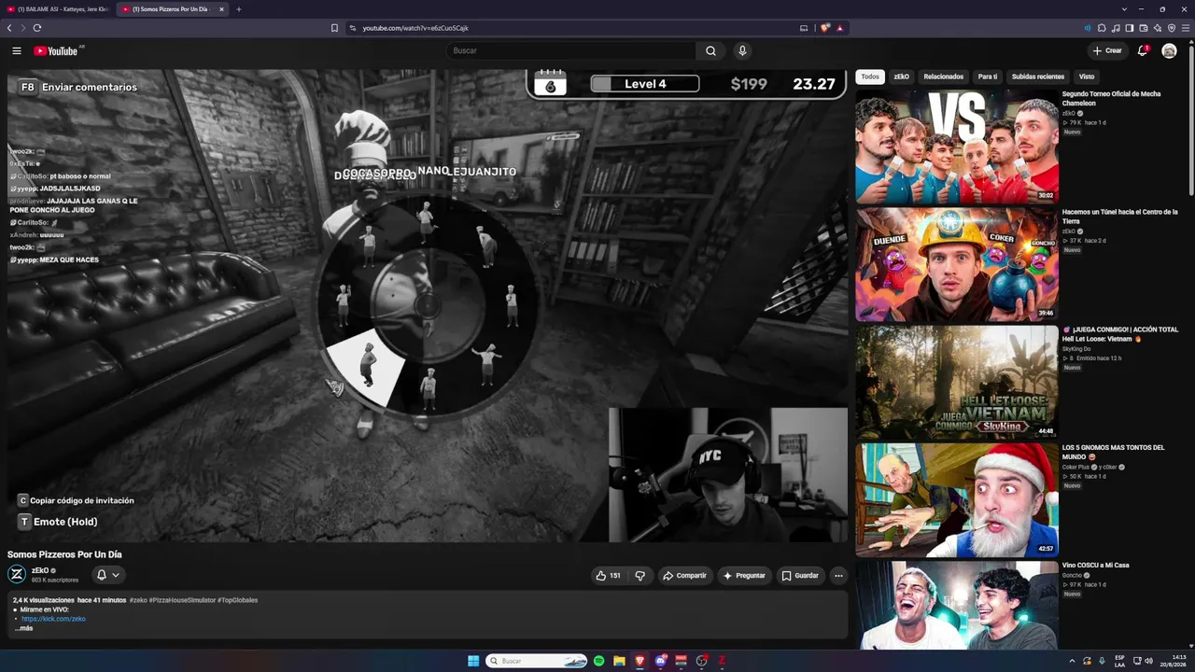Open the YouTube guide hamburger menu

(x=17, y=51)
